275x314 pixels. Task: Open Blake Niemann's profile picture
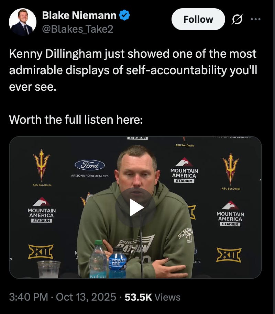coord(23,22)
